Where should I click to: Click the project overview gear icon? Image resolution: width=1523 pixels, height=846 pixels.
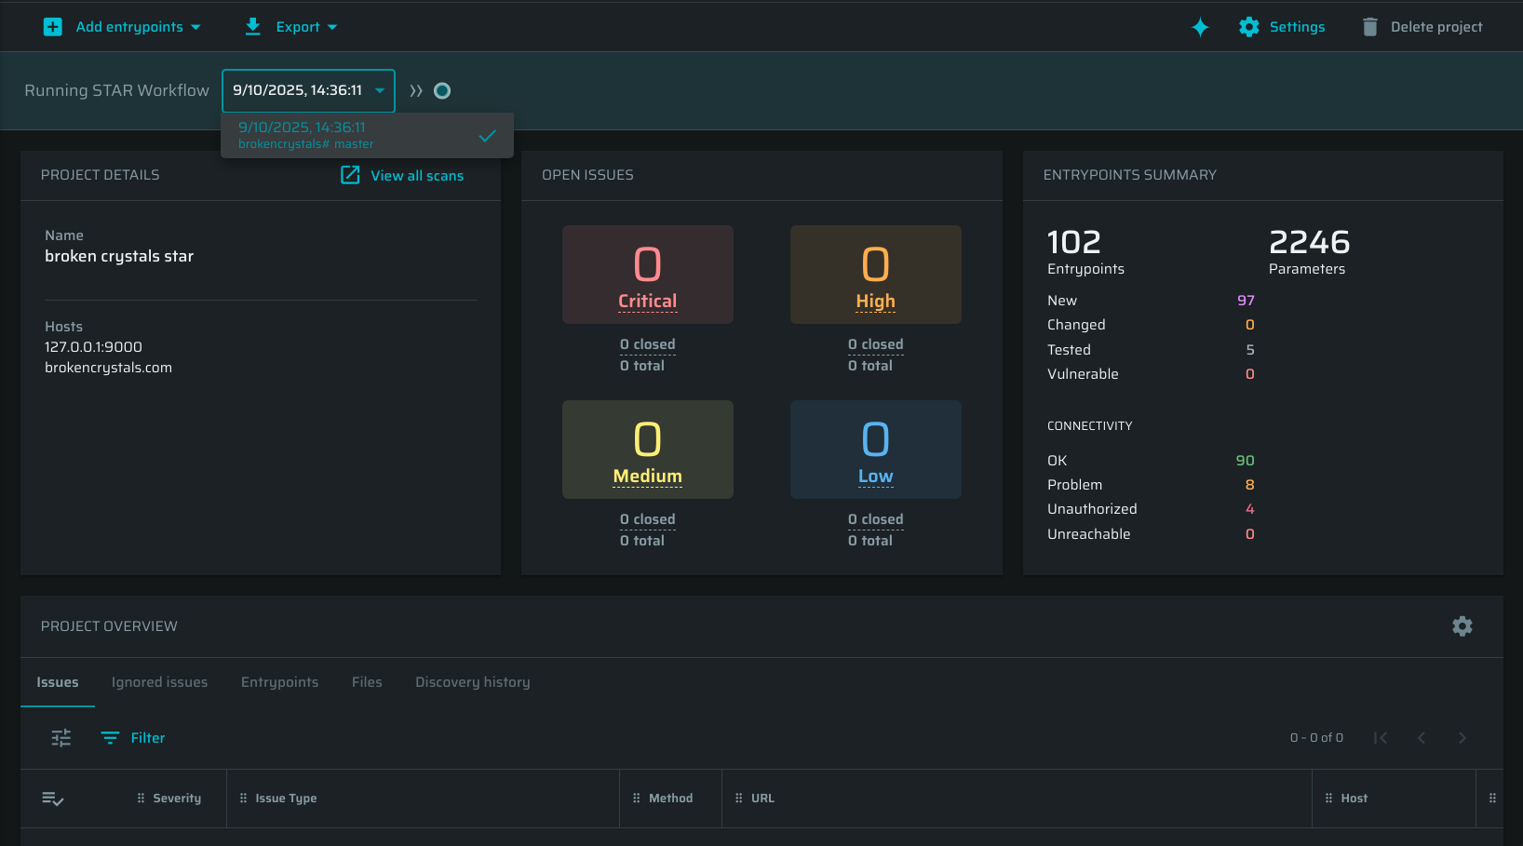pos(1462,626)
